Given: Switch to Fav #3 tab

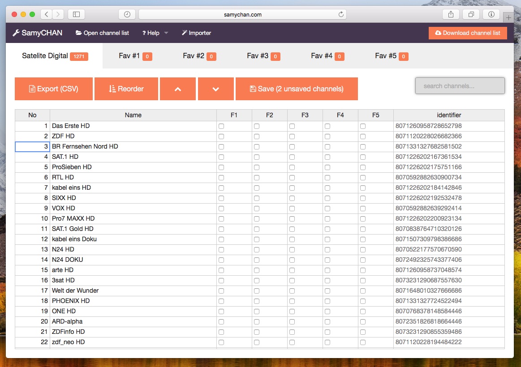Looking at the screenshot, I should point(263,56).
